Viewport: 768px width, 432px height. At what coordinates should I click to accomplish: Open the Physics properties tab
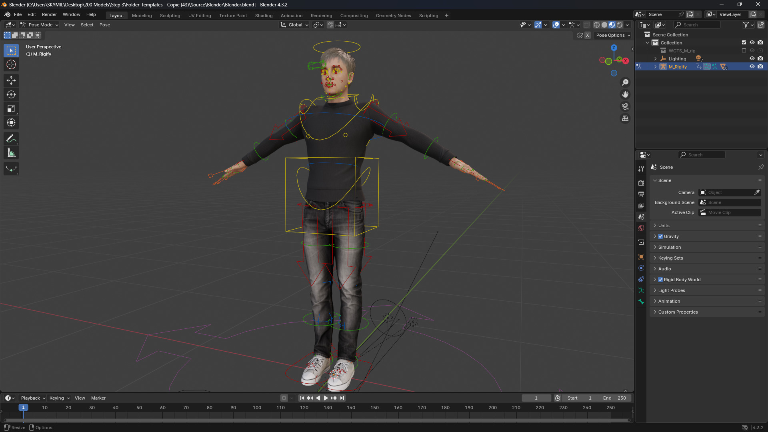tap(641, 268)
